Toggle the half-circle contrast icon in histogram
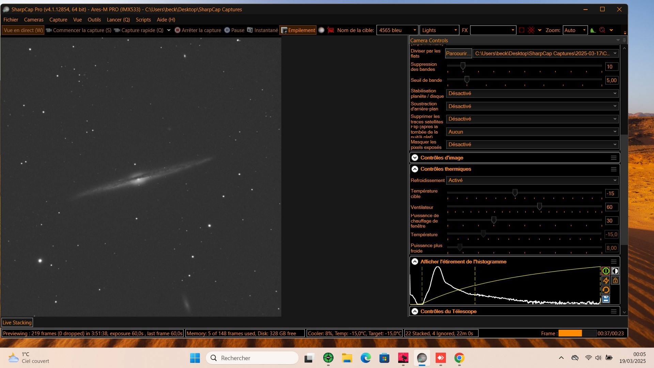This screenshot has height=368, width=654. click(x=615, y=271)
